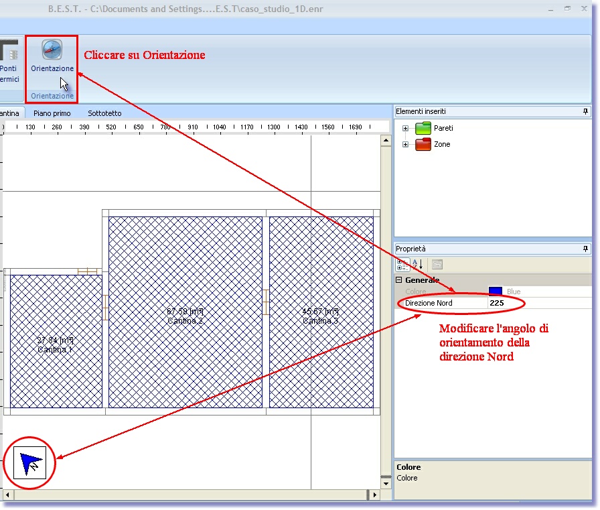
Task: Pin the Elementi inseriti panel
Action: [585, 111]
